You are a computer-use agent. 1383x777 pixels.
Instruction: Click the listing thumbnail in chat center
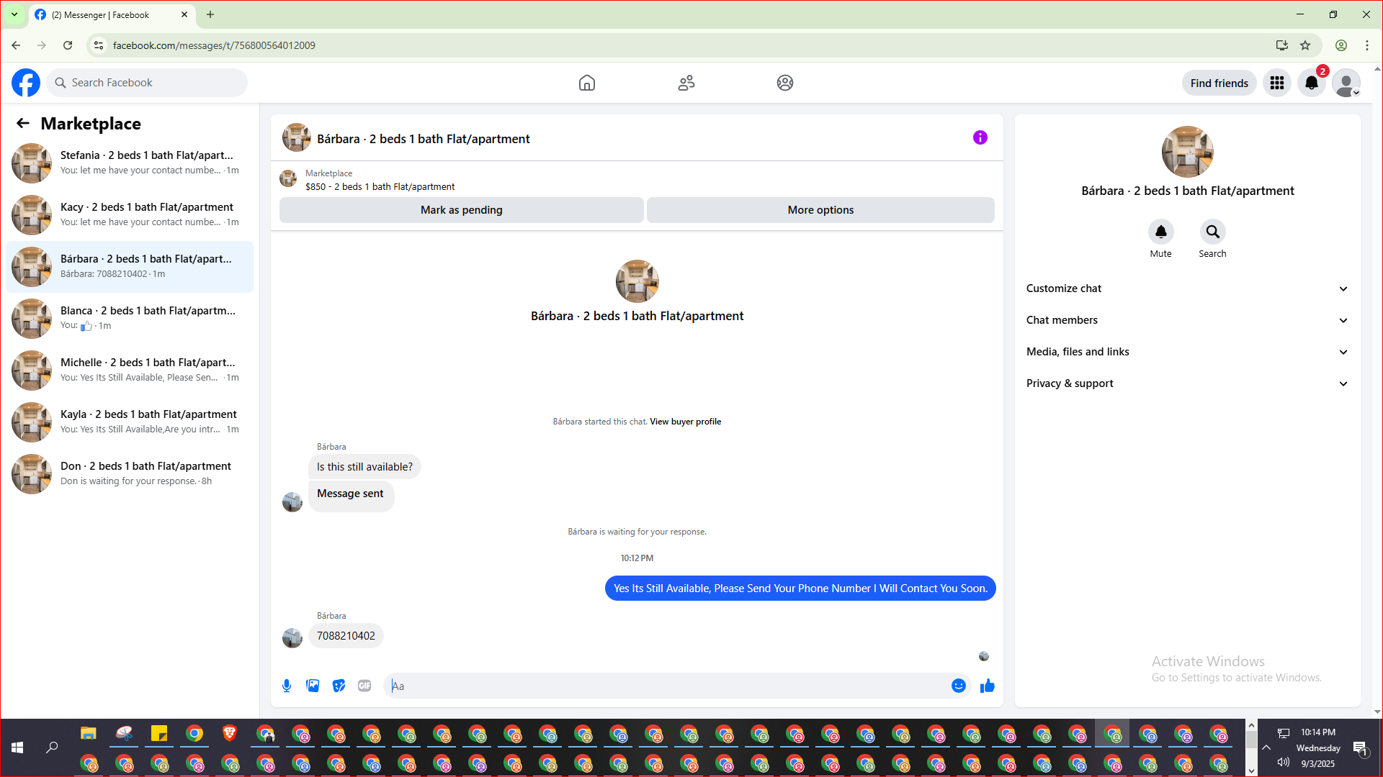point(637,281)
